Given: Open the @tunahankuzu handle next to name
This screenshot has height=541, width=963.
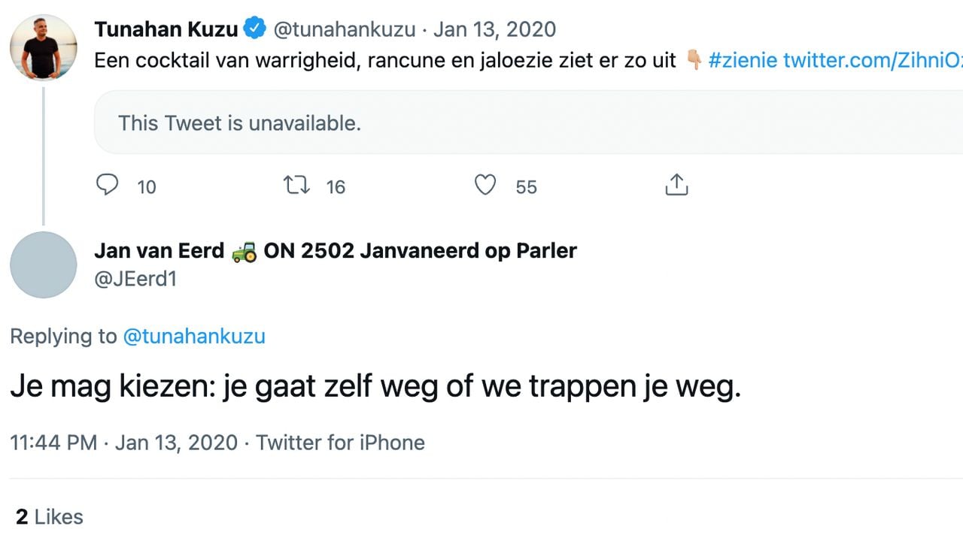Looking at the screenshot, I should (x=344, y=29).
